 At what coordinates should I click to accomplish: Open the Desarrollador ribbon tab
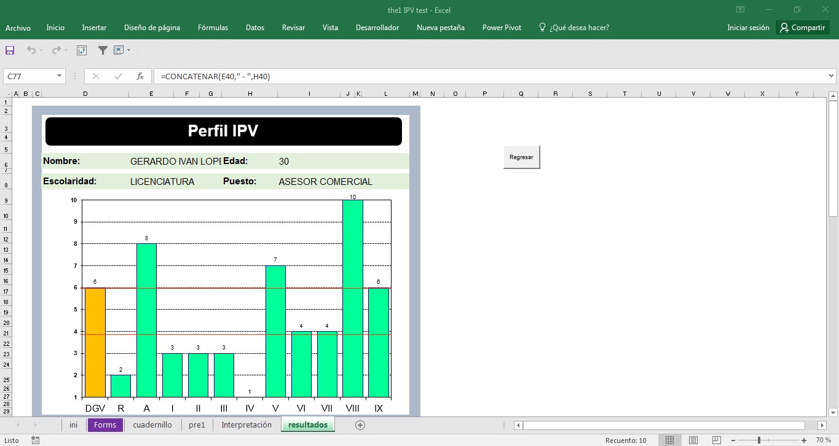(377, 27)
